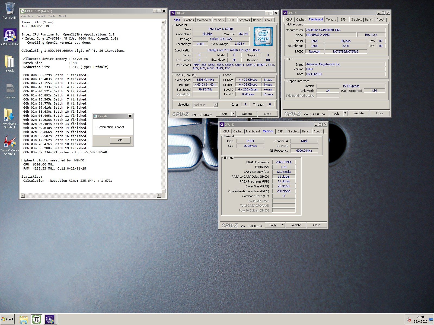Click the volume icon in system tray
This screenshot has height=325, width=434.
coord(409,320)
